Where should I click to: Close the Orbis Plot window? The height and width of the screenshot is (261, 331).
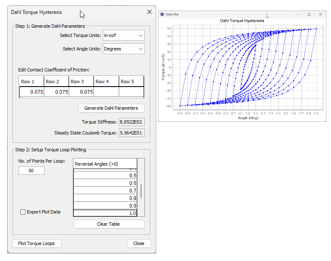[320, 14]
